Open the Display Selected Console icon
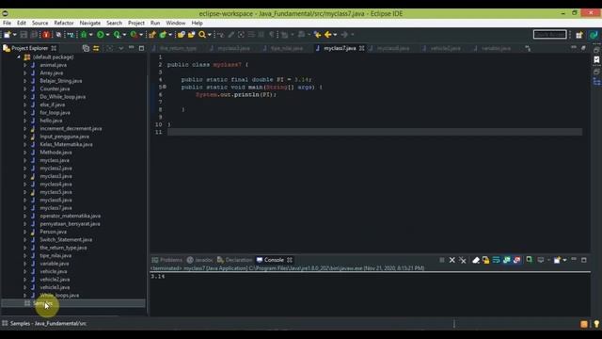This screenshot has width=602, height=339. click(x=541, y=260)
